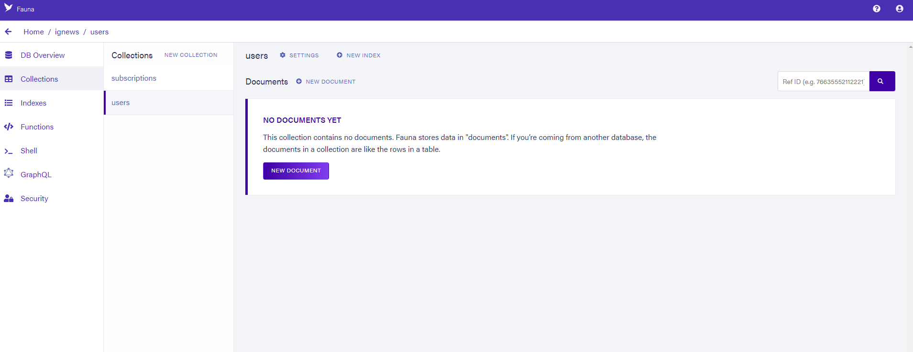Image resolution: width=913 pixels, height=352 pixels.
Task: Open GraphQL in the sidebar
Action: click(x=52, y=174)
